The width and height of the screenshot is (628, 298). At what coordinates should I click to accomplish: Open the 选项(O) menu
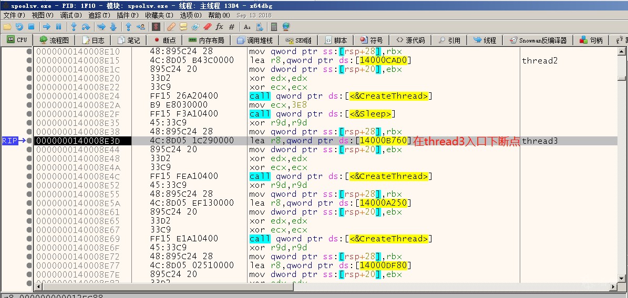click(191, 15)
